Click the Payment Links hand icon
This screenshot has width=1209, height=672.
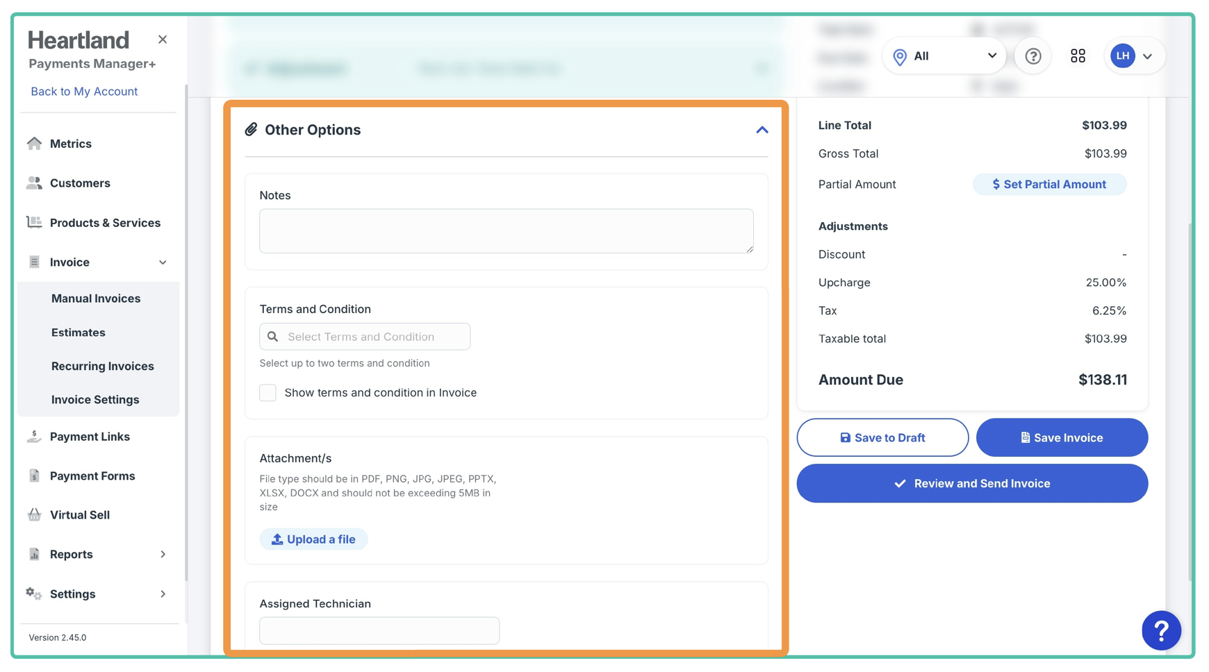click(34, 437)
